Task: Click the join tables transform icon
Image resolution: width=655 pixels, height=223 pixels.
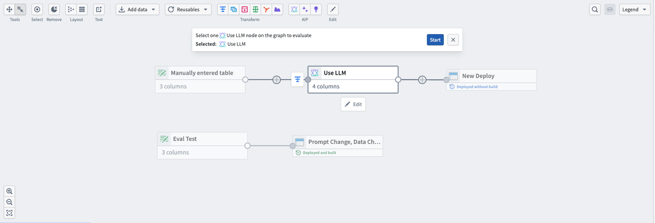Action: pyautogui.click(x=234, y=9)
